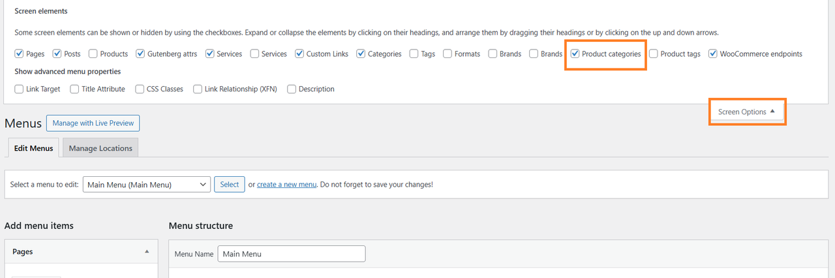Focus the Menu Name text field
This screenshot has height=278, width=835.
point(292,254)
